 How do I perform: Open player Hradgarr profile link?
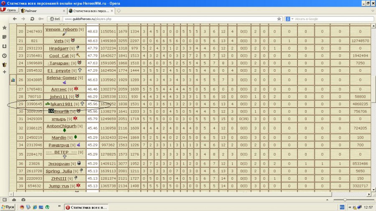pos(59,48)
